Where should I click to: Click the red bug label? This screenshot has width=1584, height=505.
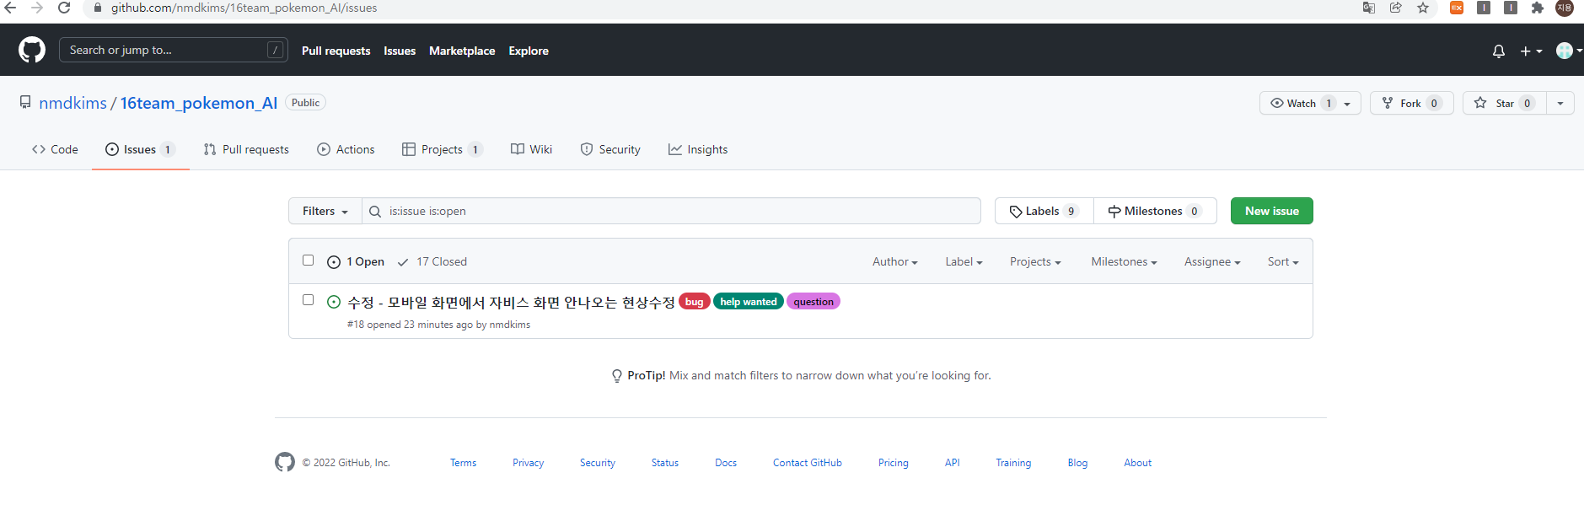coord(694,301)
